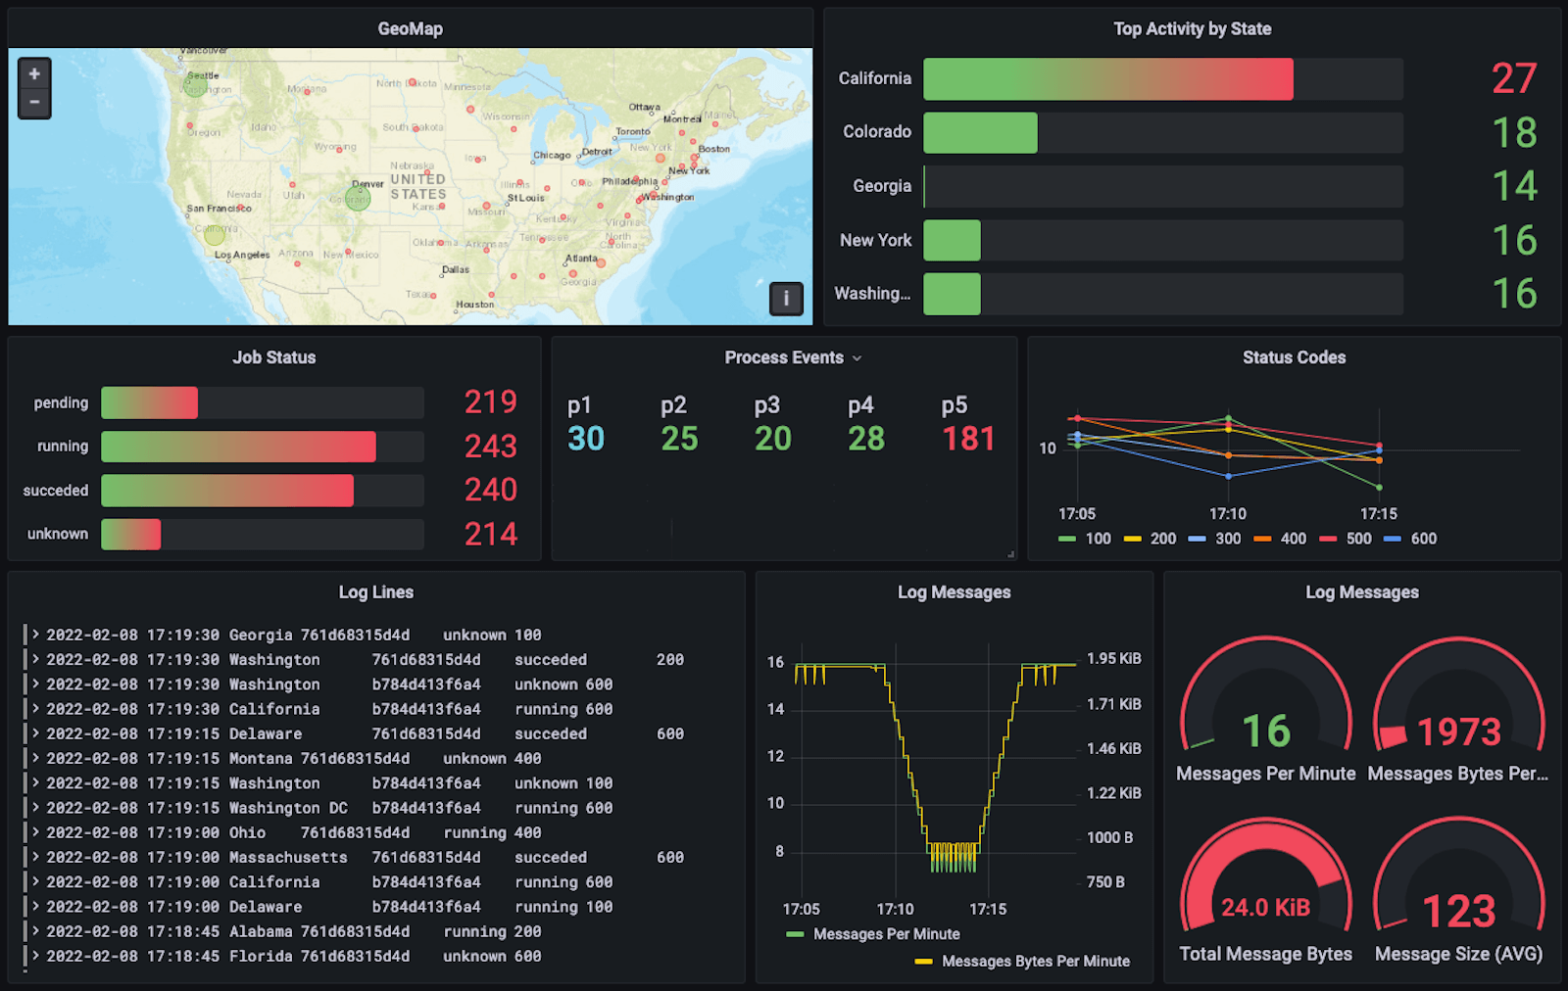The height and width of the screenshot is (991, 1568).
Task: Click the Denver circle marker on map
Action: [358, 199]
